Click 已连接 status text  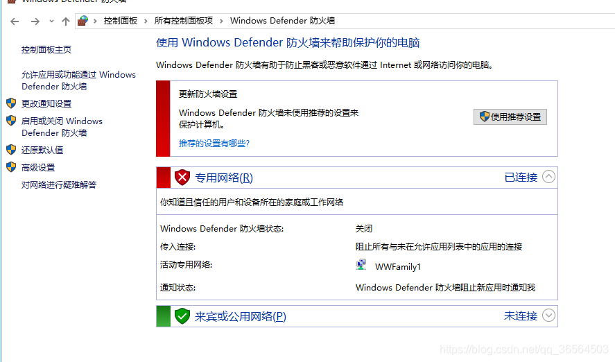[521, 178]
